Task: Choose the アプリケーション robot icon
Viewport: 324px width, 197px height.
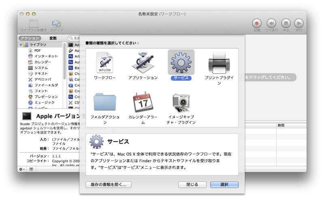Action: click(143, 61)
